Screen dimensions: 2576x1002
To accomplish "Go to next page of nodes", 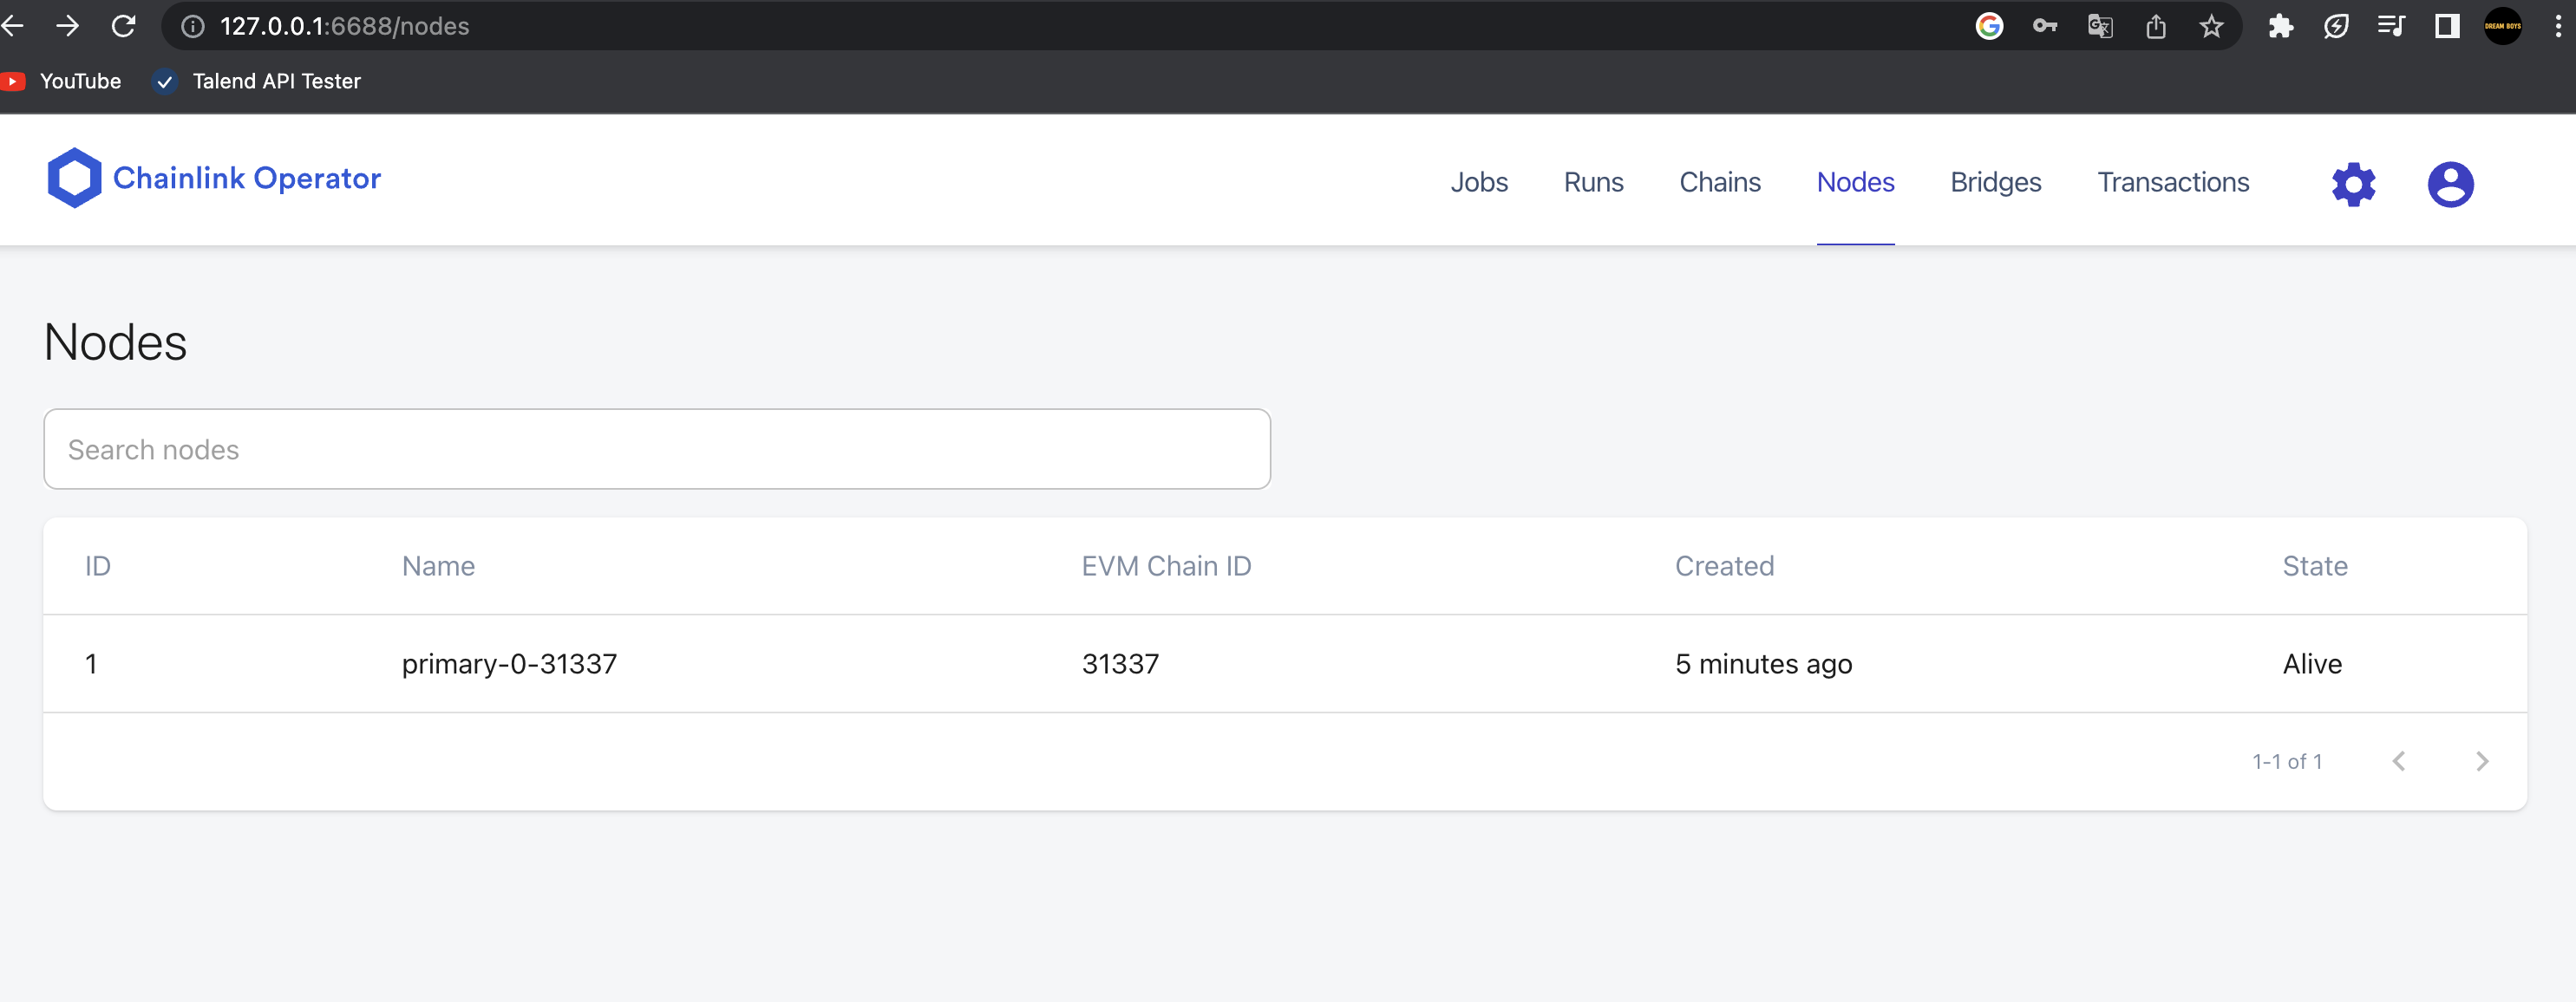I will (x=2481, y=761).
